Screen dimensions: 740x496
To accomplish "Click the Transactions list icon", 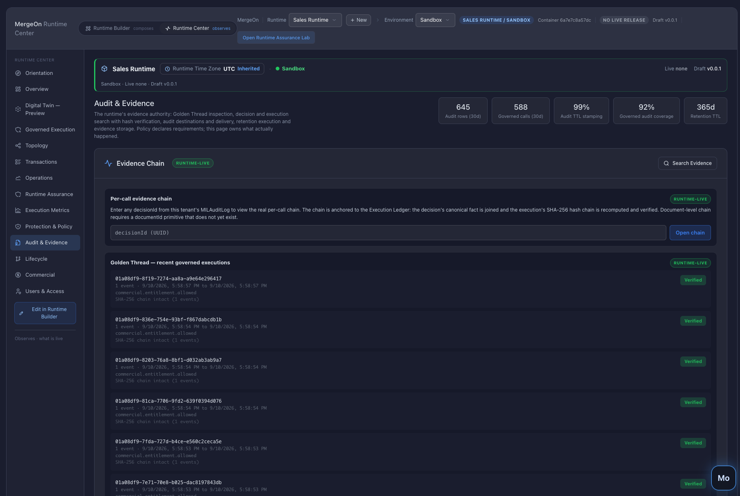I will point(18,162).
